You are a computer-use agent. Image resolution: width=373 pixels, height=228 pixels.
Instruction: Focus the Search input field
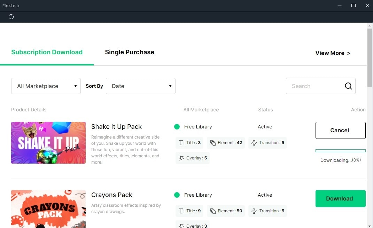315,86
